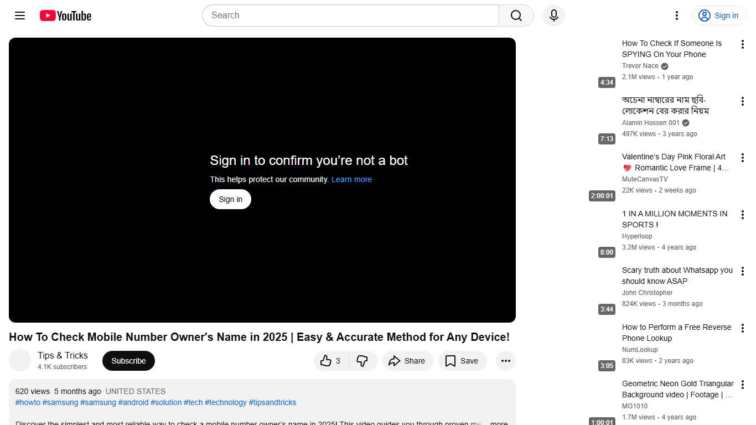Open options for the Trevor Nace video
756x425 pixels.
coord(742,44)
